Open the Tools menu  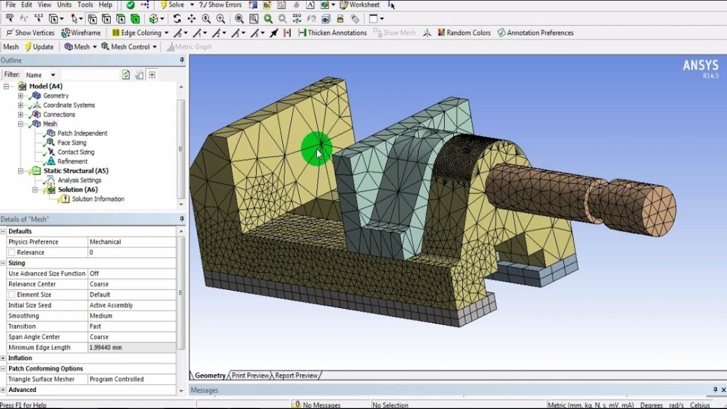85,5
